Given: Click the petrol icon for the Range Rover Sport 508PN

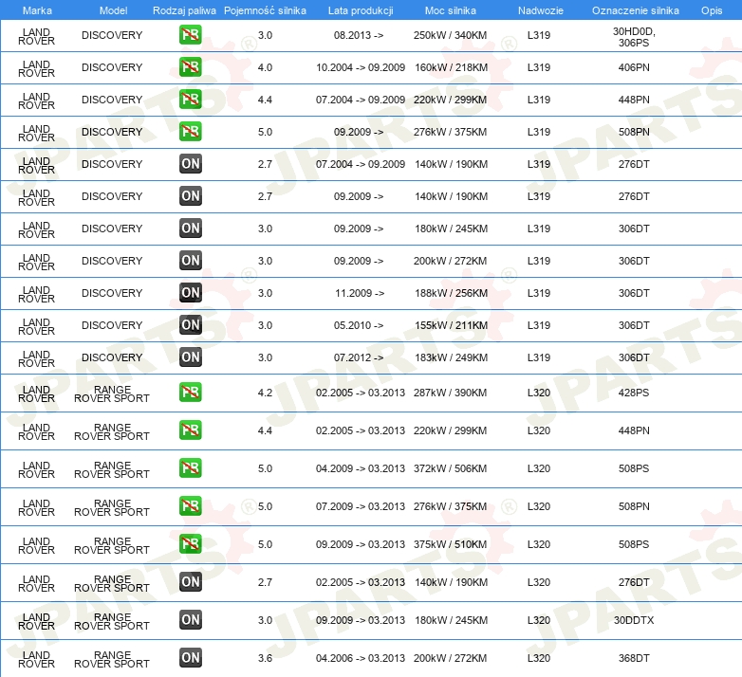Looking at the screenshot, I should coord(190,505).
